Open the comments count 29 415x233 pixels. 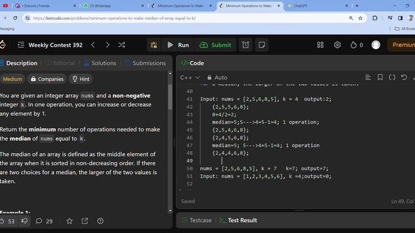(x=44, y=221)
